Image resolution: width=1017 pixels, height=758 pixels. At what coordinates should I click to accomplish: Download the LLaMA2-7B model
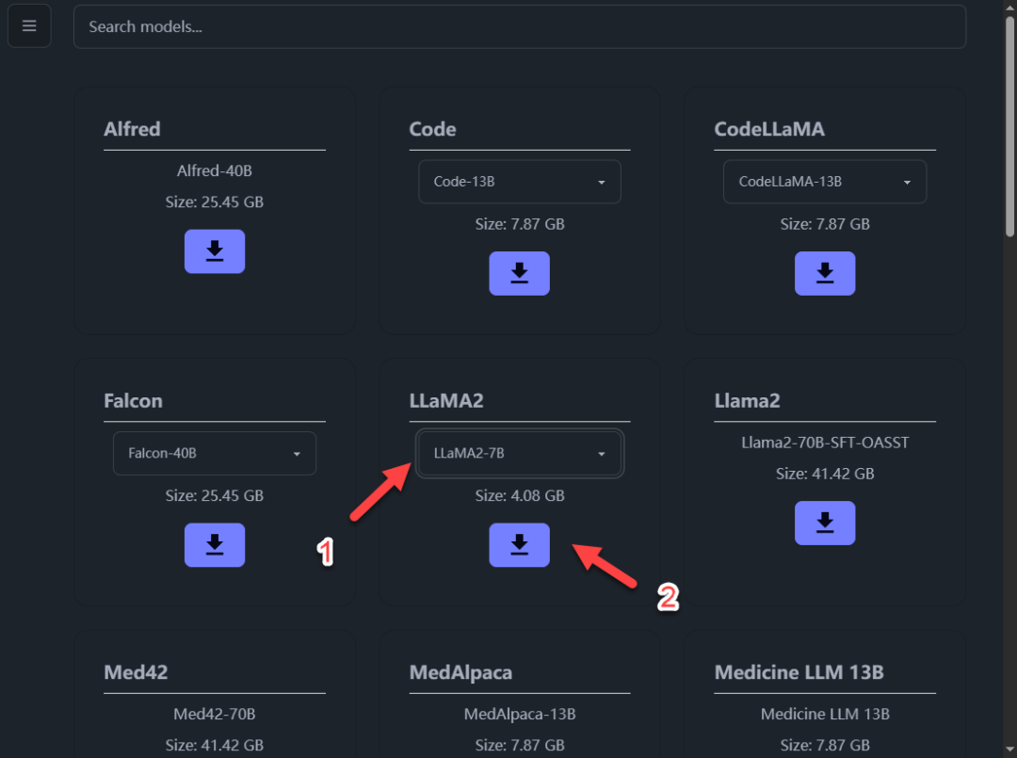[520, 544]
